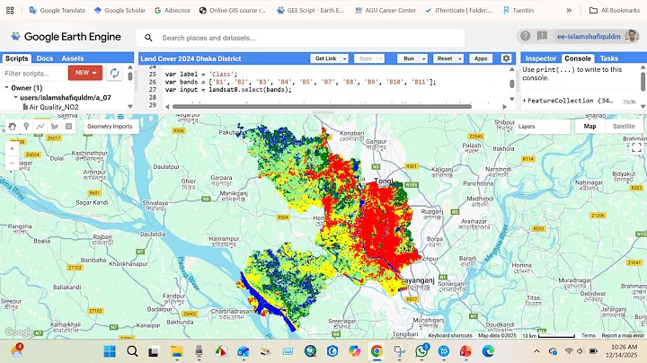Screen dimensions: 647x363
Task: Open the Apps button
Action: pos(481,58)
